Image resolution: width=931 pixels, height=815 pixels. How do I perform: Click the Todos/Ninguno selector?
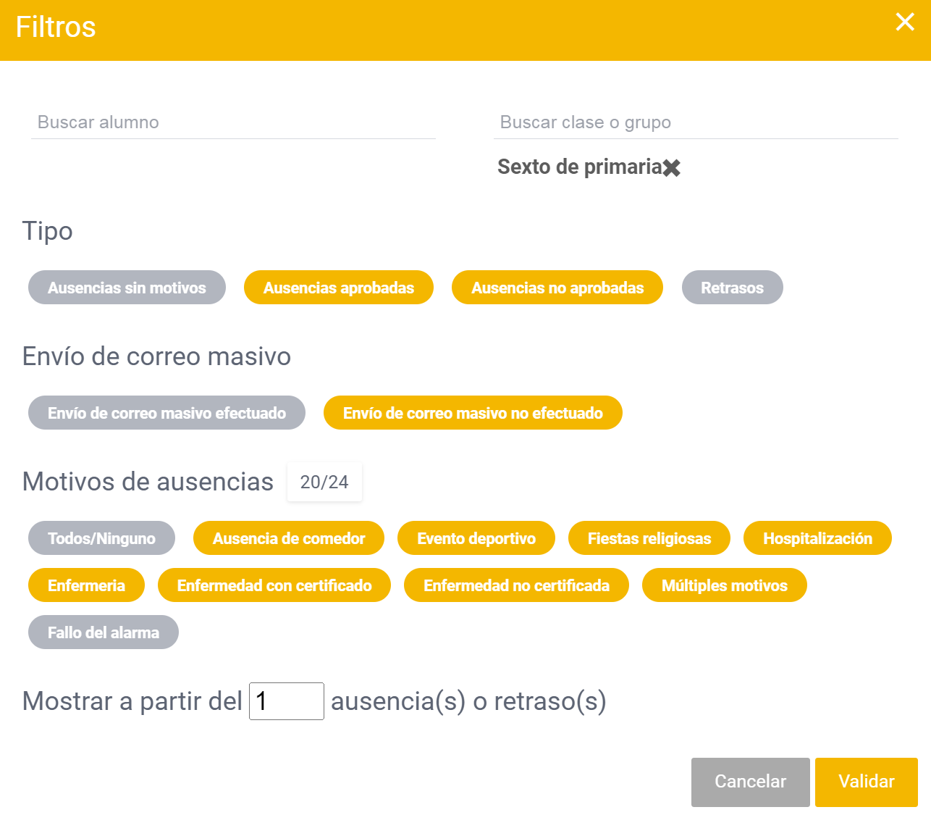click(101, 538)
